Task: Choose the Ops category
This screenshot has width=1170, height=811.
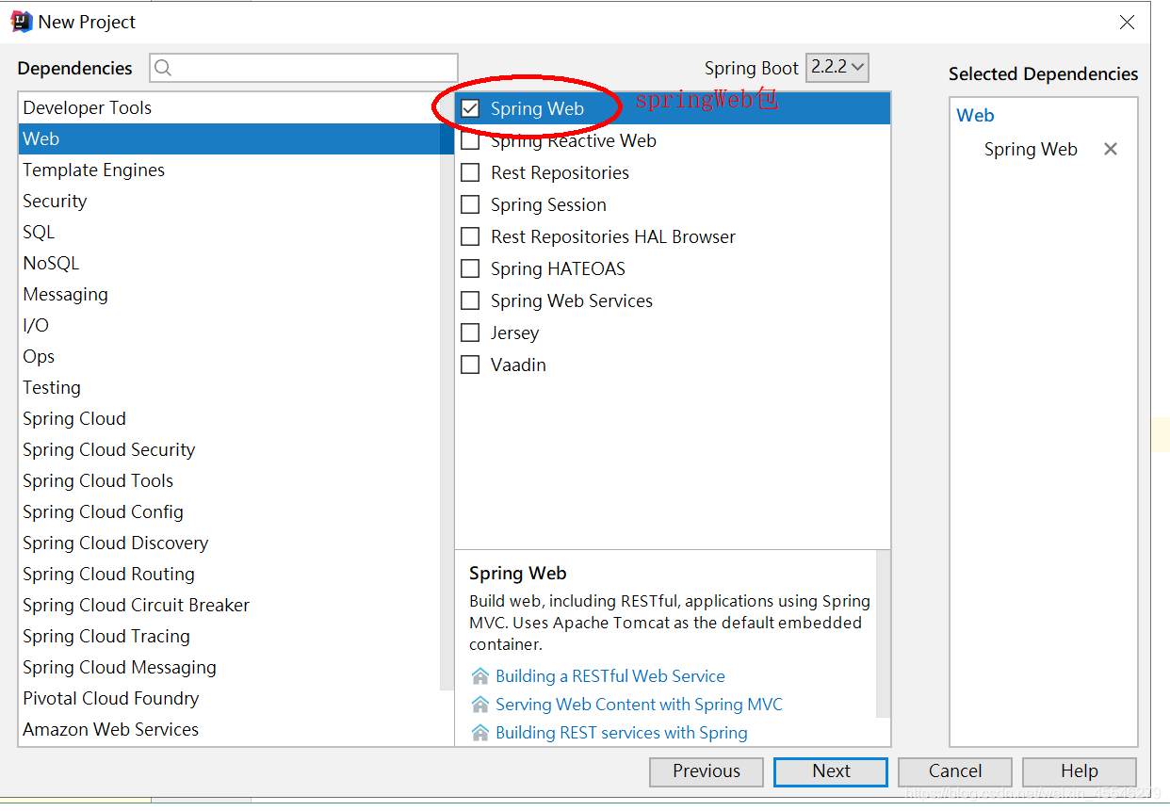Action: point(230,356)
